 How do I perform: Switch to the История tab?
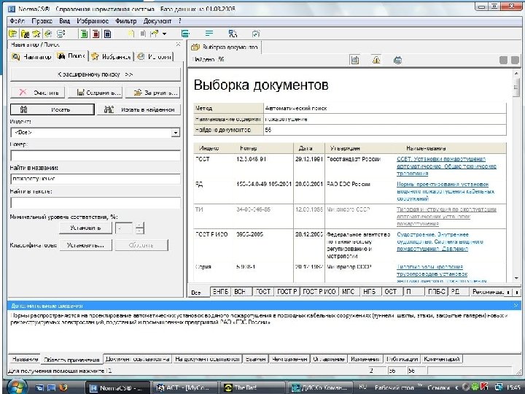pyautogui.click(x=155, y=57)
